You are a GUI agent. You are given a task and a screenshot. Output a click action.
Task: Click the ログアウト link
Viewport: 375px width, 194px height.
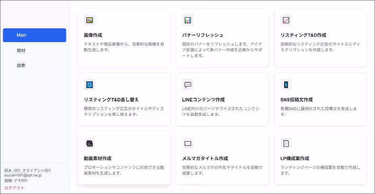pyautogui.click(x=15, y=188)
